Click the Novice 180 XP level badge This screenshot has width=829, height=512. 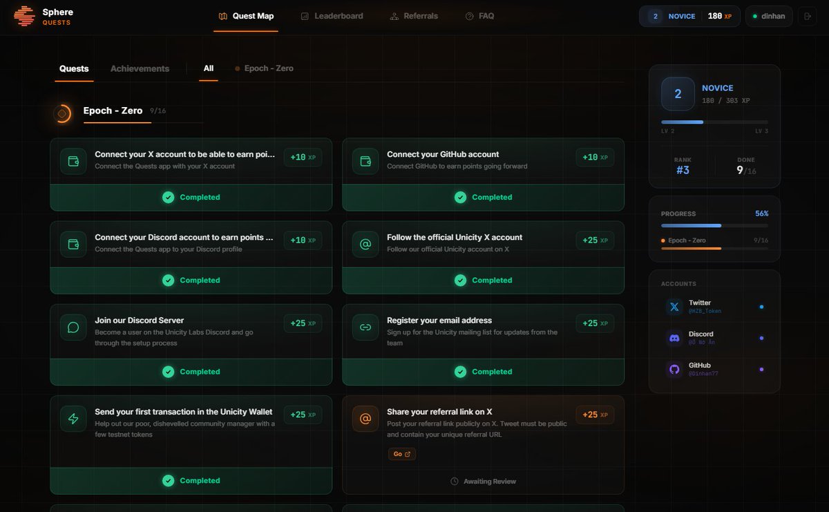(689, 16)
